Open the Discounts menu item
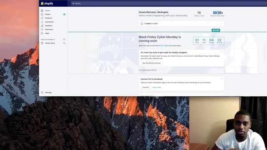The image size is (267, 150). pos(49,30)
